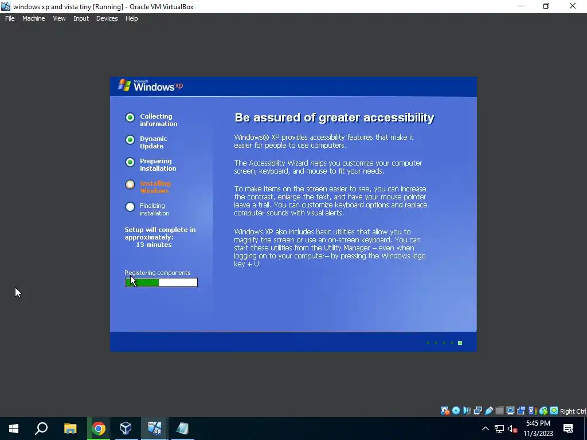
Task: Open the Devices menu
Action: click(x=107, y=18)
